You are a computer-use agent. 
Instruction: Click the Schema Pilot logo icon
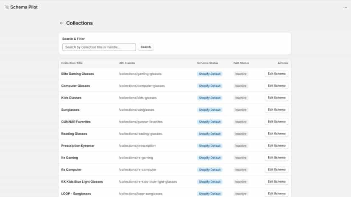click(x=7, y=7)
